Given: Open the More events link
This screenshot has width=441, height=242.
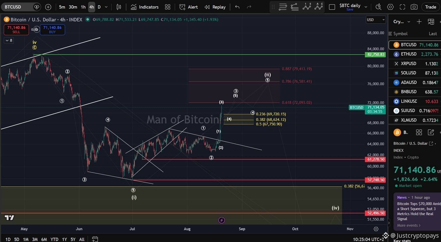Looking at the screenshot, I should coord(409,225).
